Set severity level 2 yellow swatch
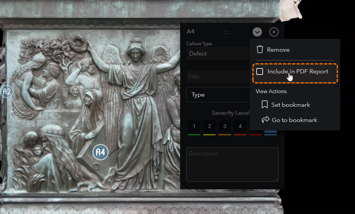The width and height of the screenshot is (355, 214). pyautogui.click(x=209, y=128)
